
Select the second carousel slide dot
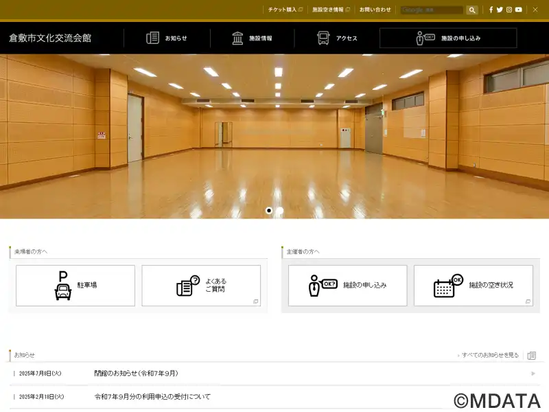click(280, 211)
